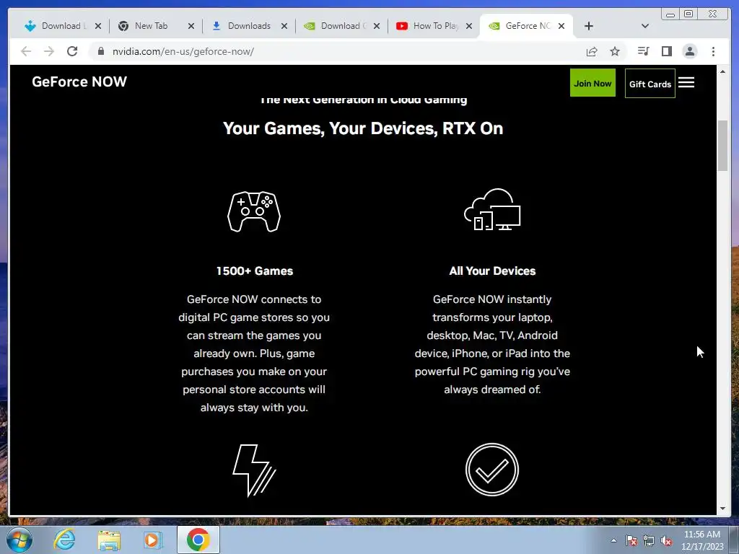Close the Downloads tab
Screen dimensions: 739x554
coord(284,26)
